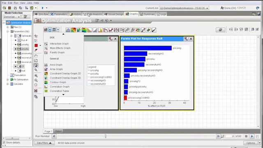Click the run number input field

pyautogui.click(x=230, y=136)
